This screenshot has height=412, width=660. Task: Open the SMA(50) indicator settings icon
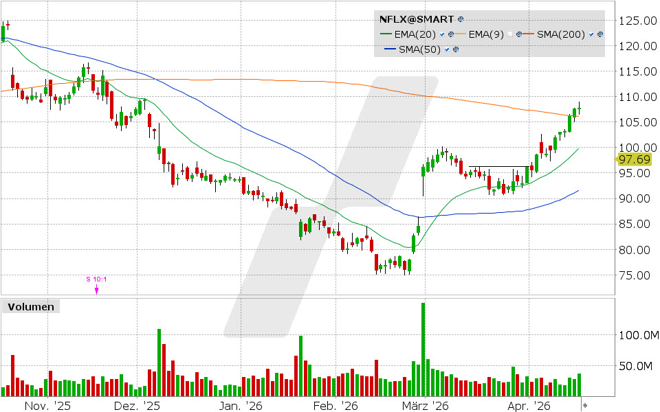456,49
